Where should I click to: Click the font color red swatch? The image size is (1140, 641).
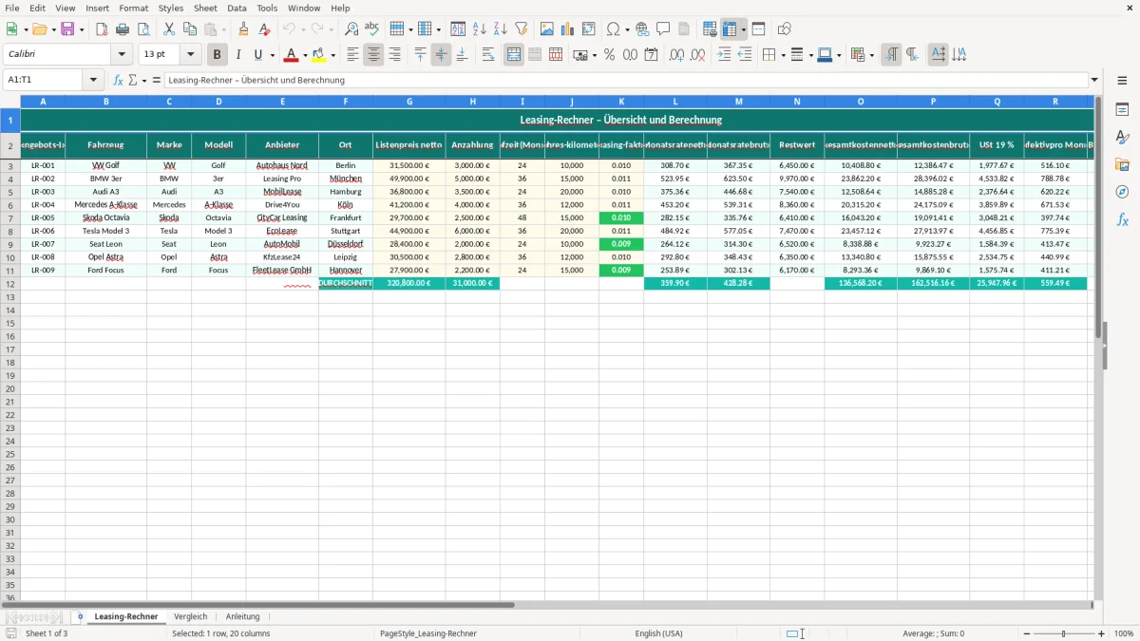[x=292, y=55]
